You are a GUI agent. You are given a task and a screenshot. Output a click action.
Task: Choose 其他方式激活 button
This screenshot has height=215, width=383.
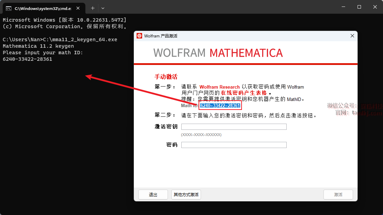point(186,195)
